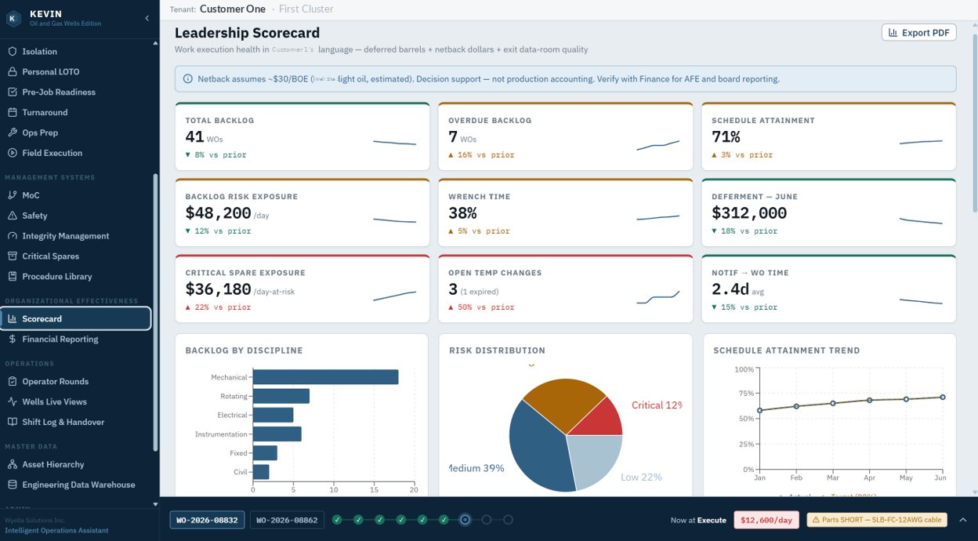The image size is (978, 541).
Task: Select the Turnaround calendar icon
Action: (12, 113)
